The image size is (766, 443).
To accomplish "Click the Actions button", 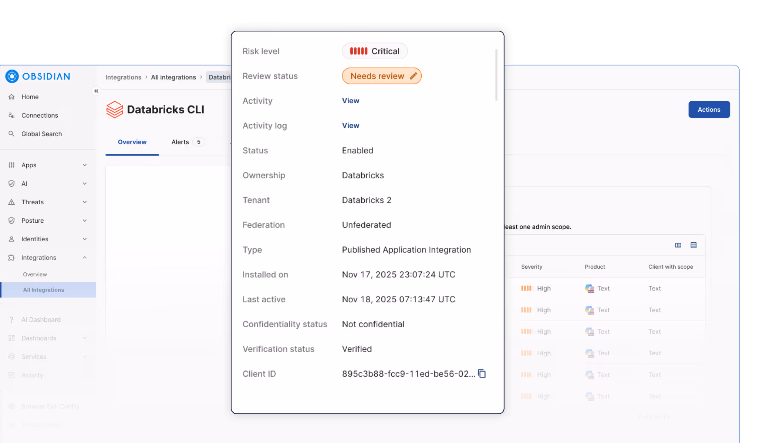I will pyautogui.click(x=709, y=110).
